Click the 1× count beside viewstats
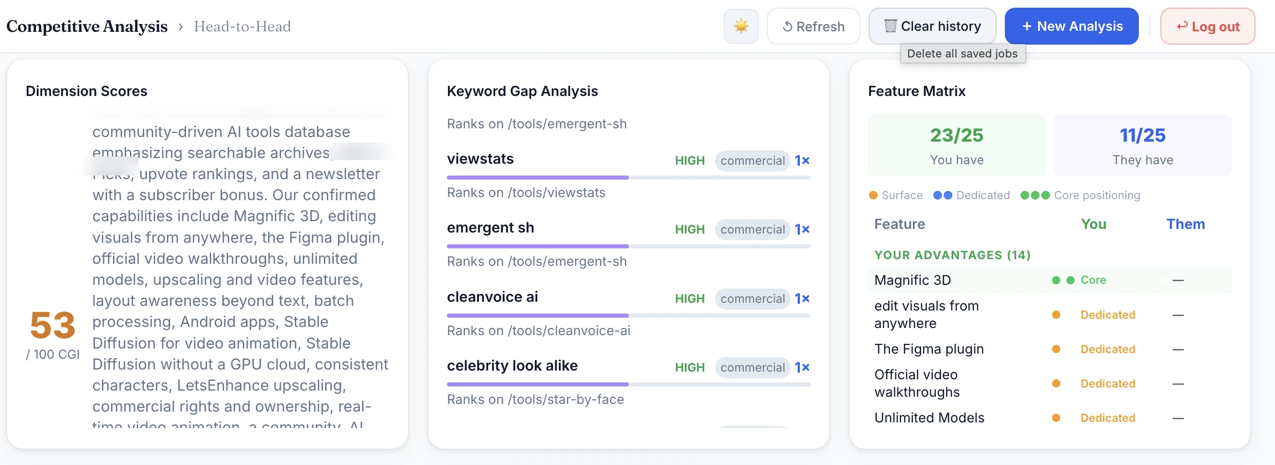The width and height of the screenshot is (1275, 465). pyautogui.click(x=802, y=161)
